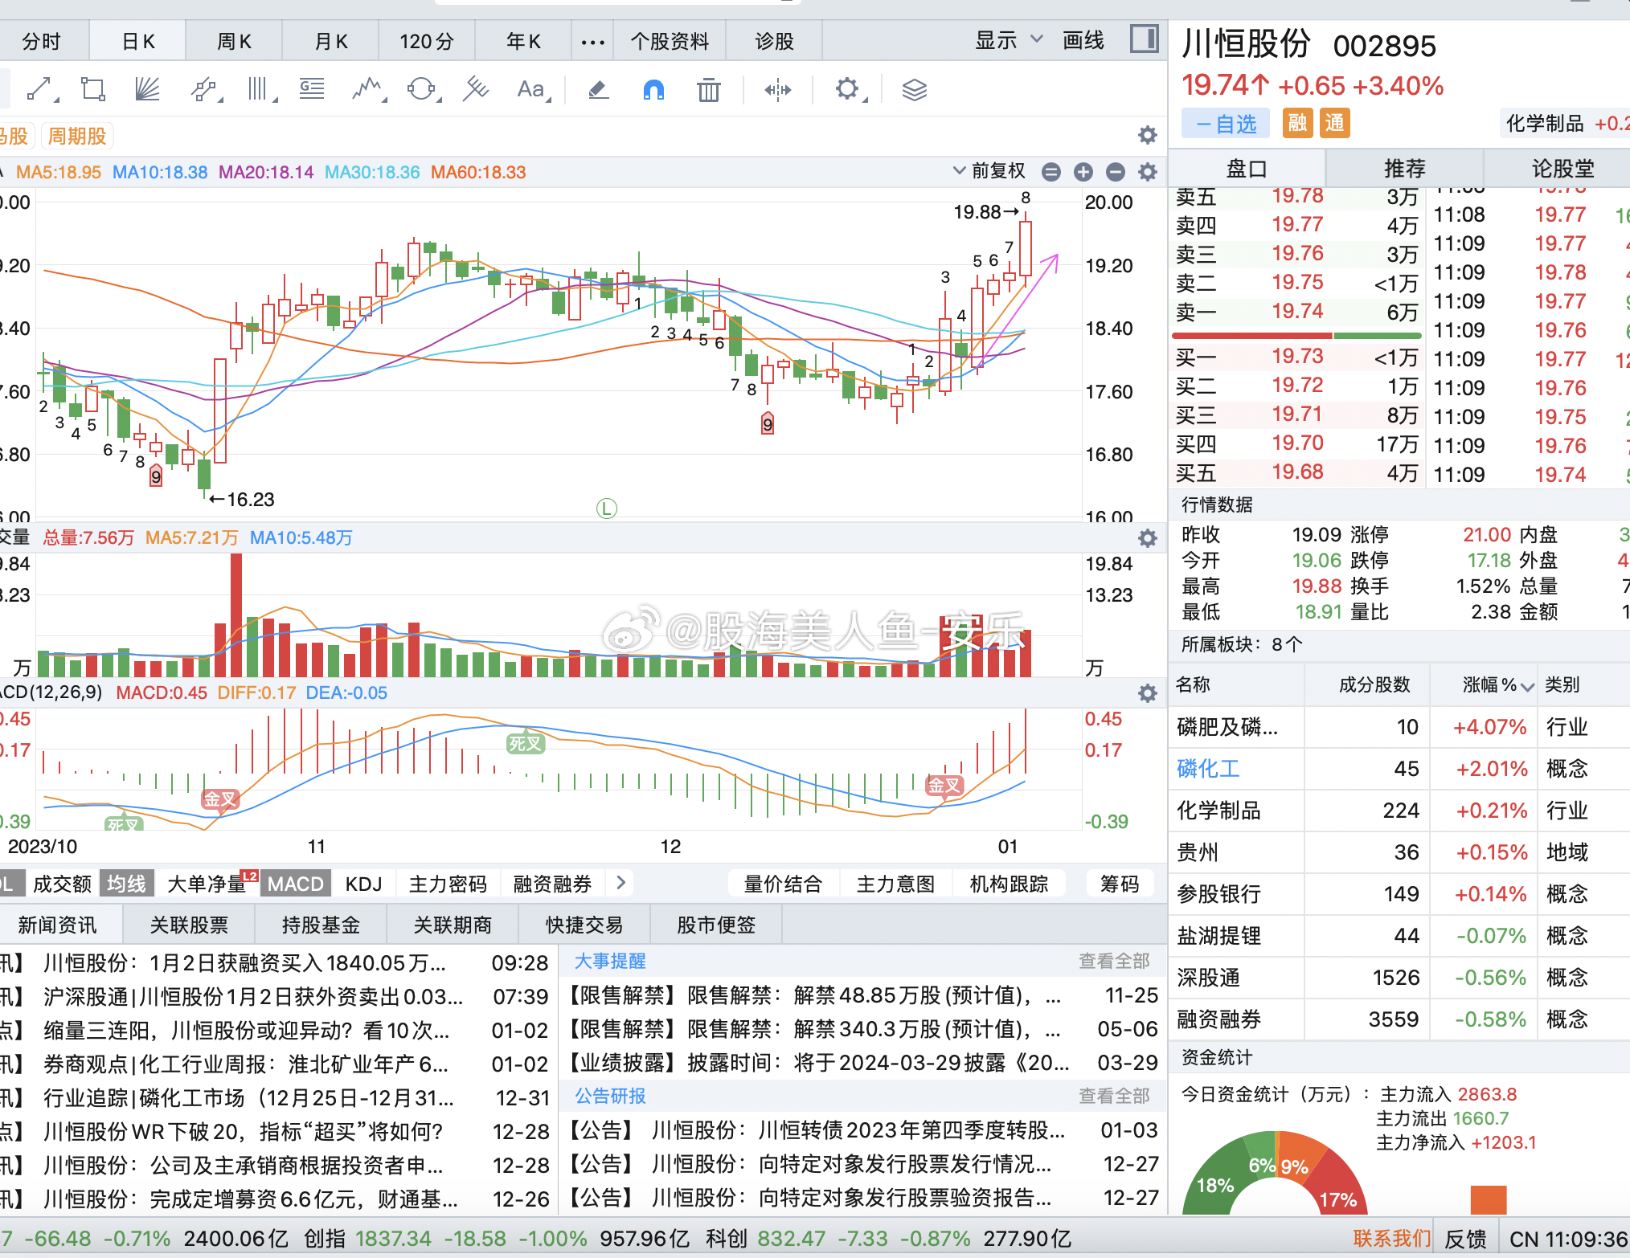Expand 公告研报 via 查看全部

[x=1113, y=1096]
